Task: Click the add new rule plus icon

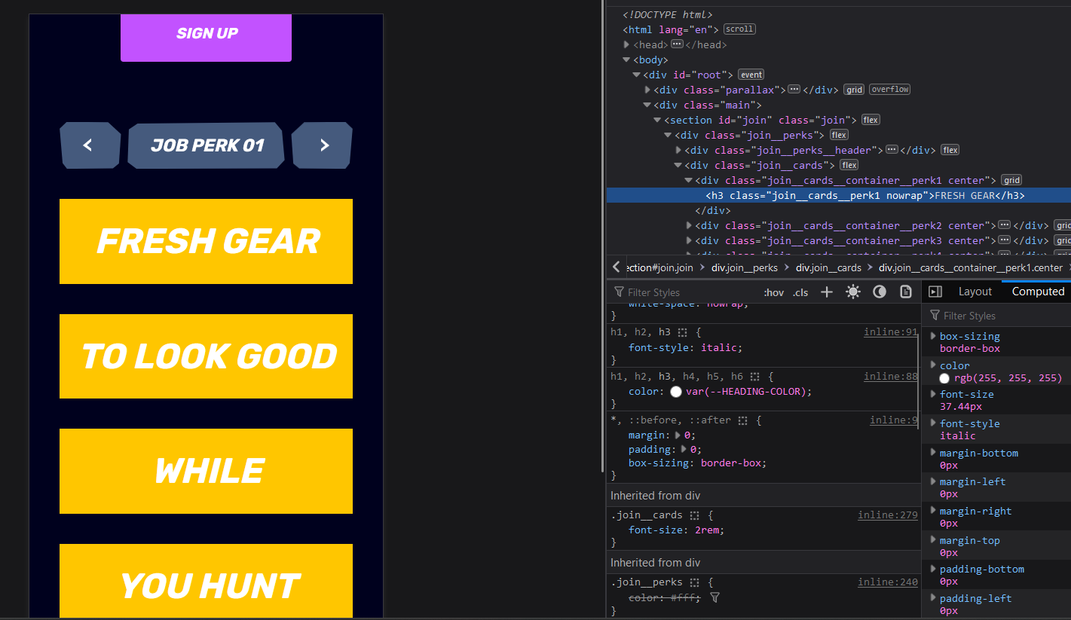Action: click(826, 292)
